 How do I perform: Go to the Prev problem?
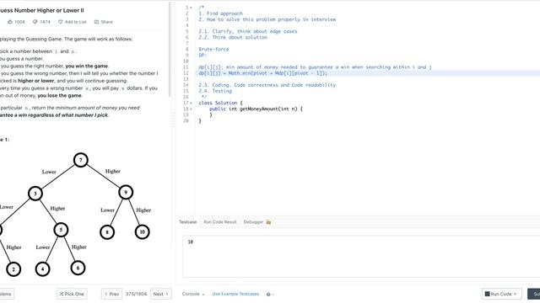[x=111, y=294]
